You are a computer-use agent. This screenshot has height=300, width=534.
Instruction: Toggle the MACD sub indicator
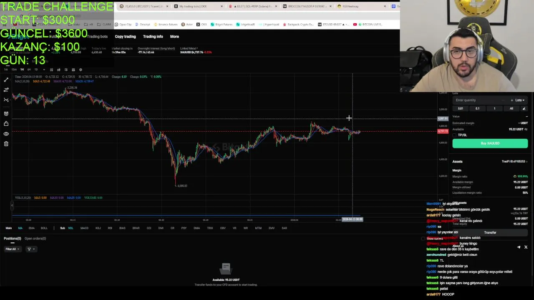[84, 228]
